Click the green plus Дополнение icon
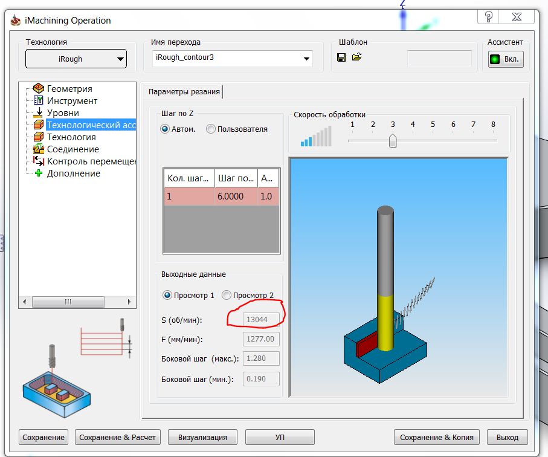The image size is (548, 457). point(39,173)
